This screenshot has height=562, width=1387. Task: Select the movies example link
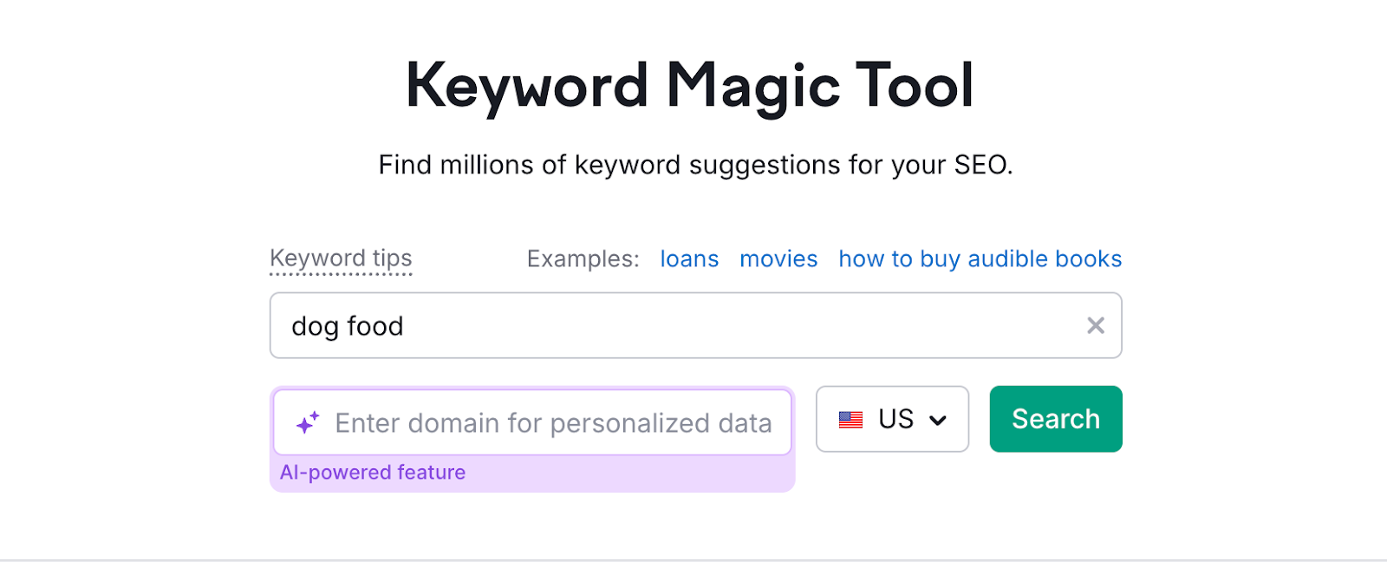click(x=778, y=258)
